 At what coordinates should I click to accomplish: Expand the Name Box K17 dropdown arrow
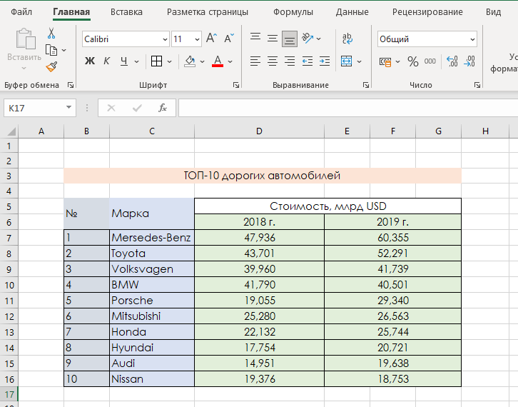click(x=68, y=107)
